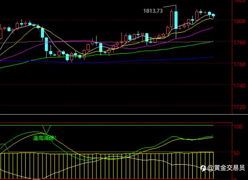248x180 pixels.
Task: Click the indicator scale value 100
Action: 238,126
